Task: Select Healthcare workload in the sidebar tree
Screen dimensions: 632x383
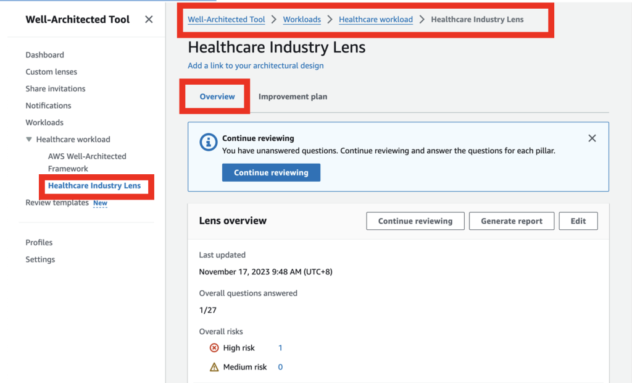Action: click(x=73, y=140)
